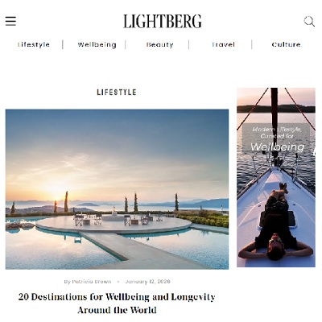Open the 20 Destinations for Wellbeing article
This screenshot has height=322, width=322.
click(117, 303)
